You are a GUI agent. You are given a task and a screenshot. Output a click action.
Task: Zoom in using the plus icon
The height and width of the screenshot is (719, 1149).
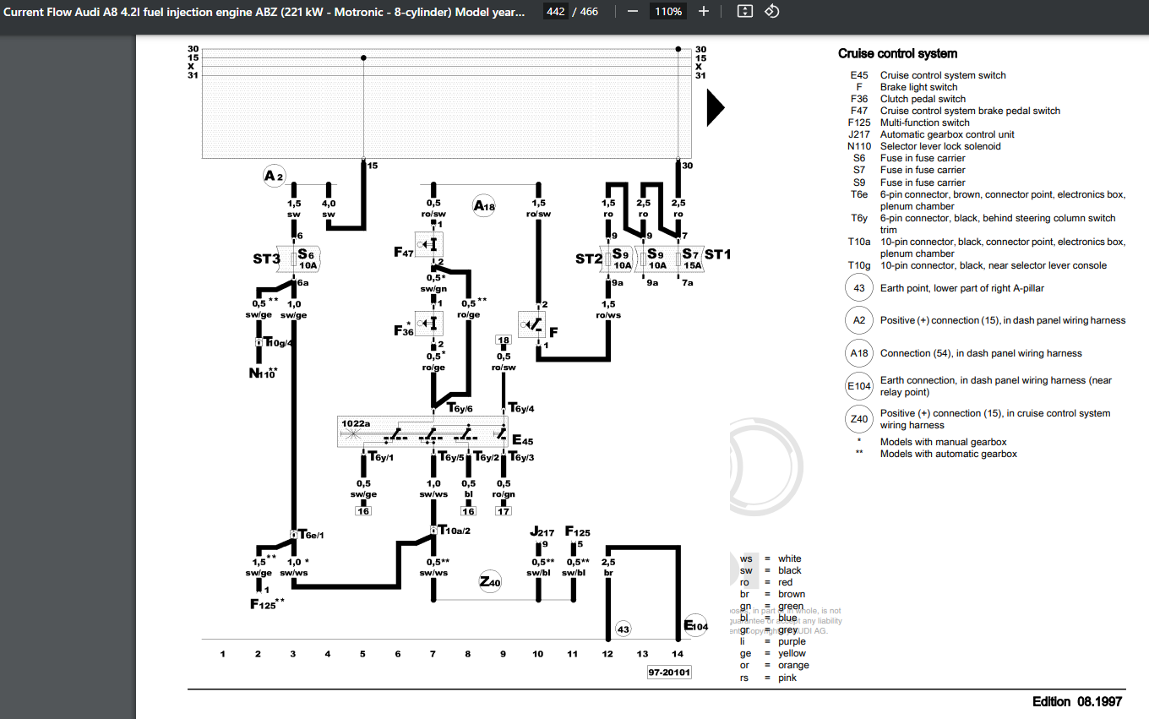(x=705, y=11)
